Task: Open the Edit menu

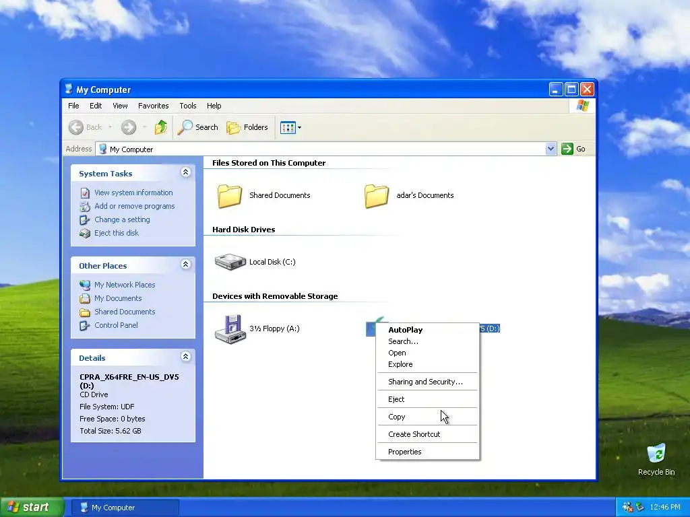Action: coord(96,106)
